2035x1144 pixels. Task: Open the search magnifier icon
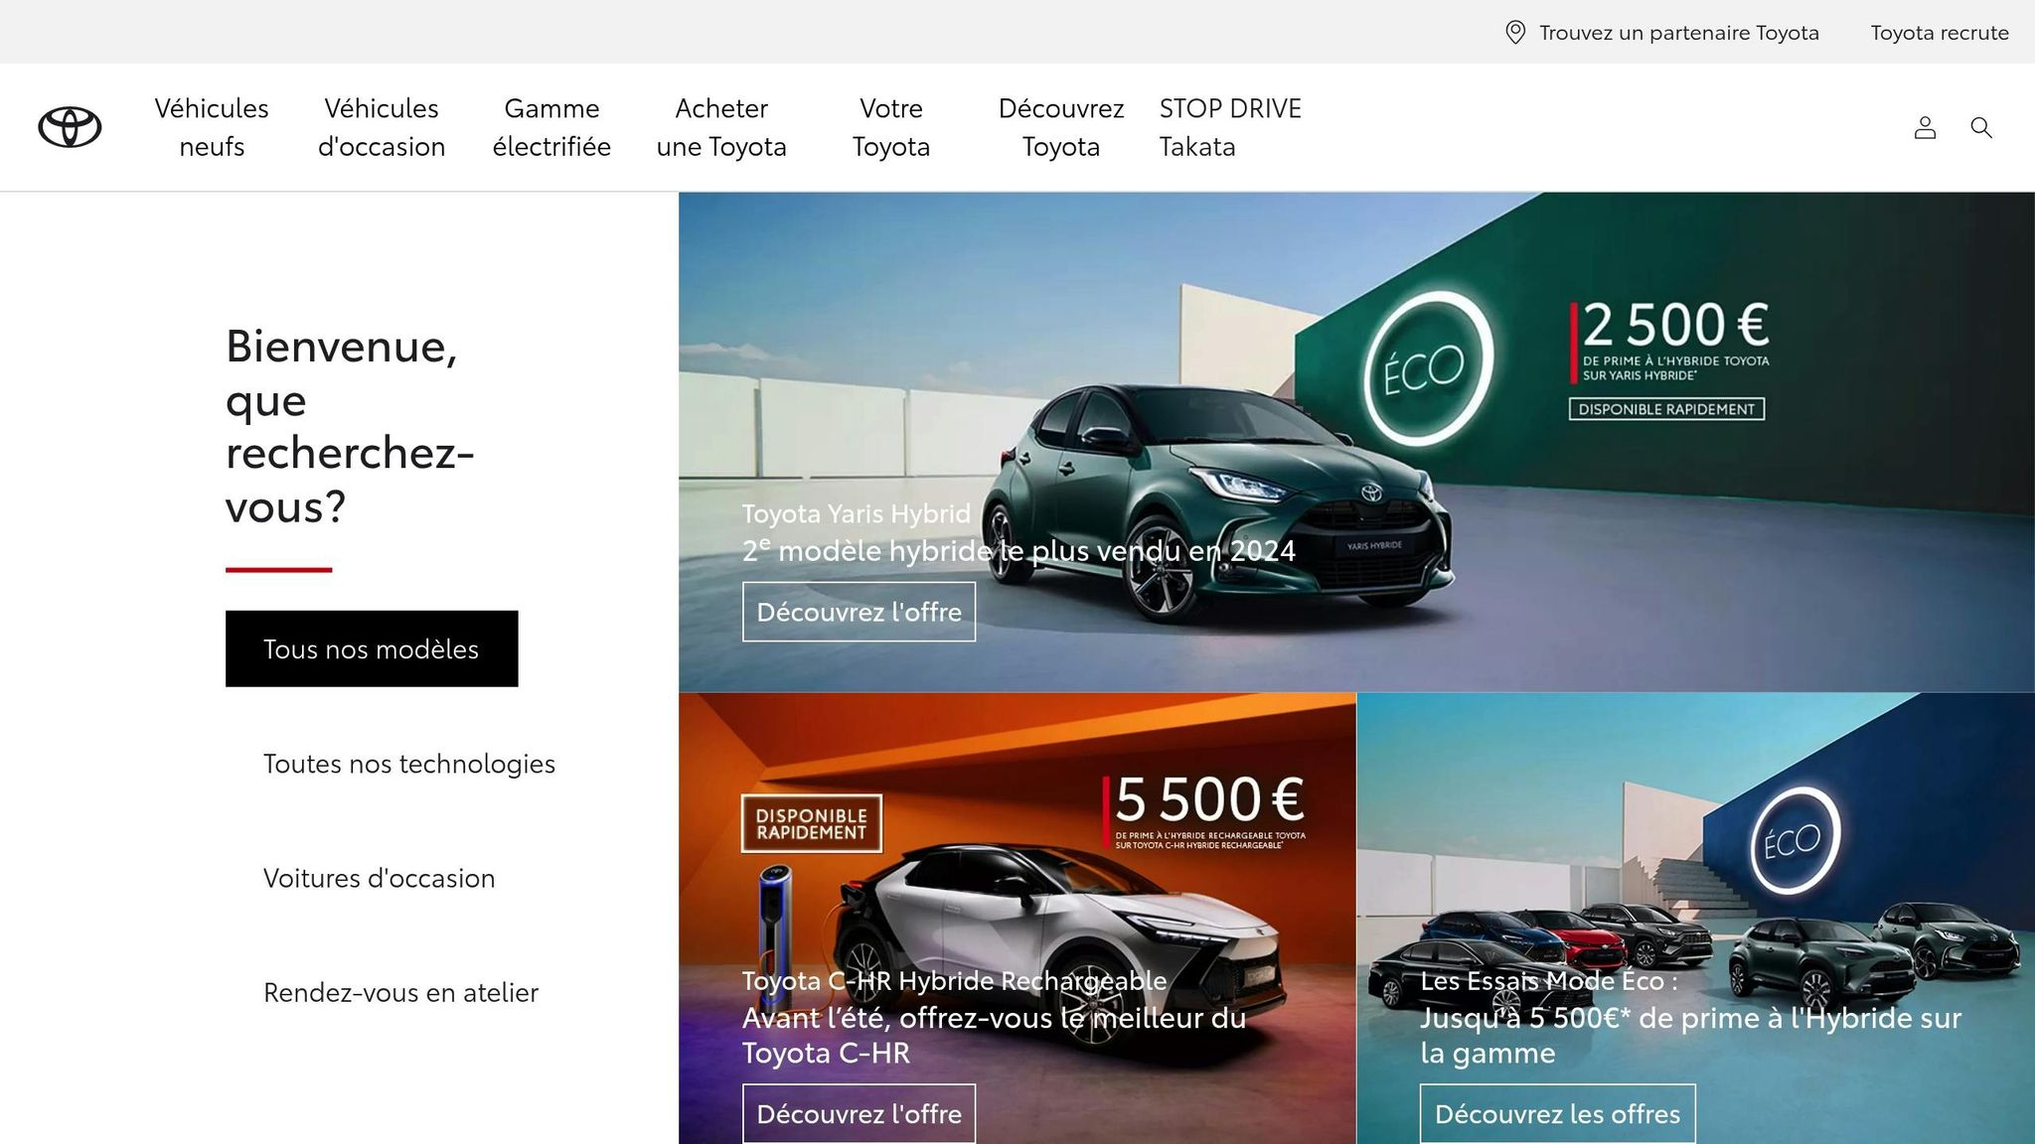click(x=1981, y=127)
